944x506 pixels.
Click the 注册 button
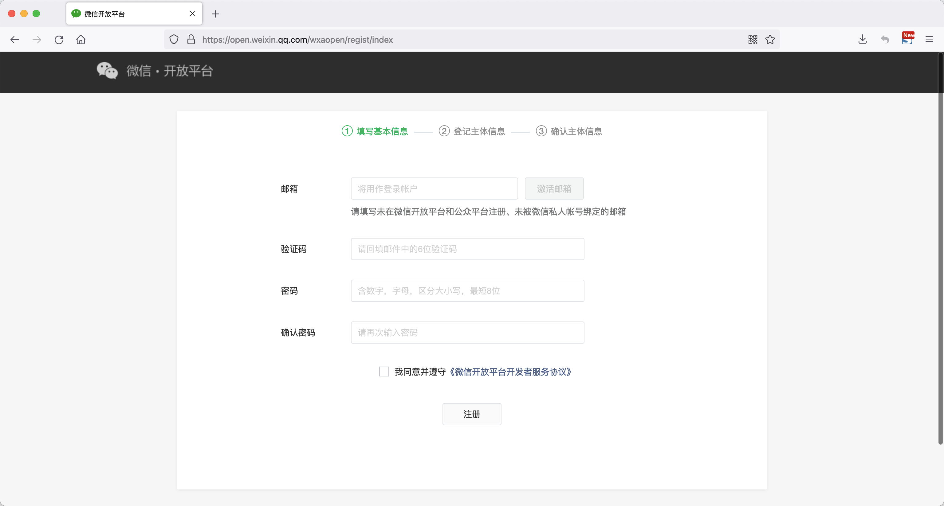pos(472,414)
